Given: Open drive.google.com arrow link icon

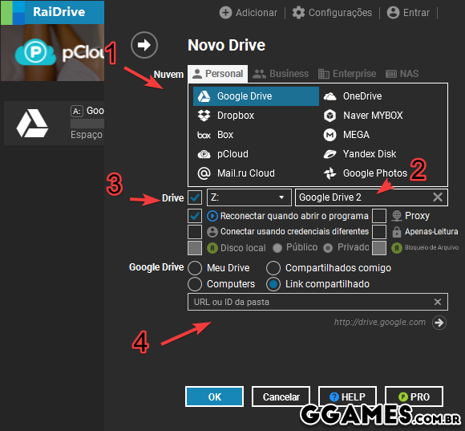Looking at the screenshot, I should click(x=439, y=323).
